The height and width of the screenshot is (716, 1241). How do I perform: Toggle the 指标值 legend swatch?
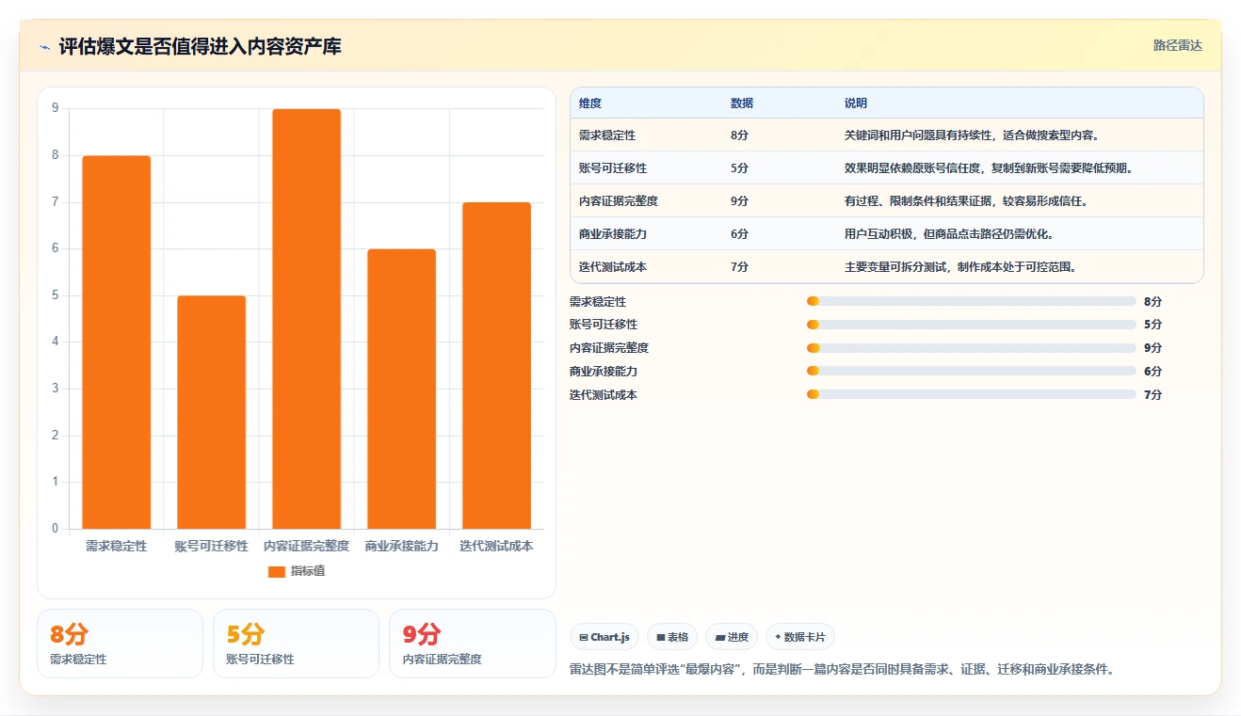click(276, 571)
